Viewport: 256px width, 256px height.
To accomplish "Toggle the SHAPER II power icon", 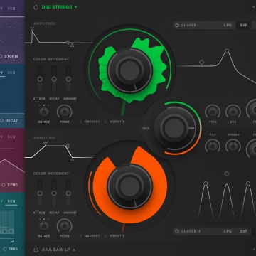I will click(177, 231).
